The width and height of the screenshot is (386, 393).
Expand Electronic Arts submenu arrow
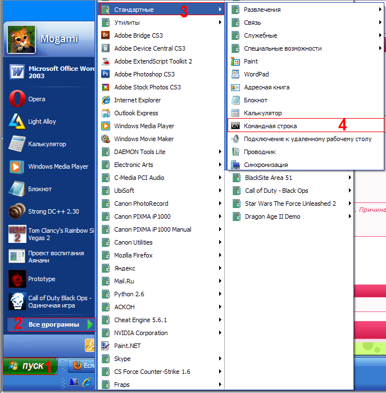coord(220,165)
